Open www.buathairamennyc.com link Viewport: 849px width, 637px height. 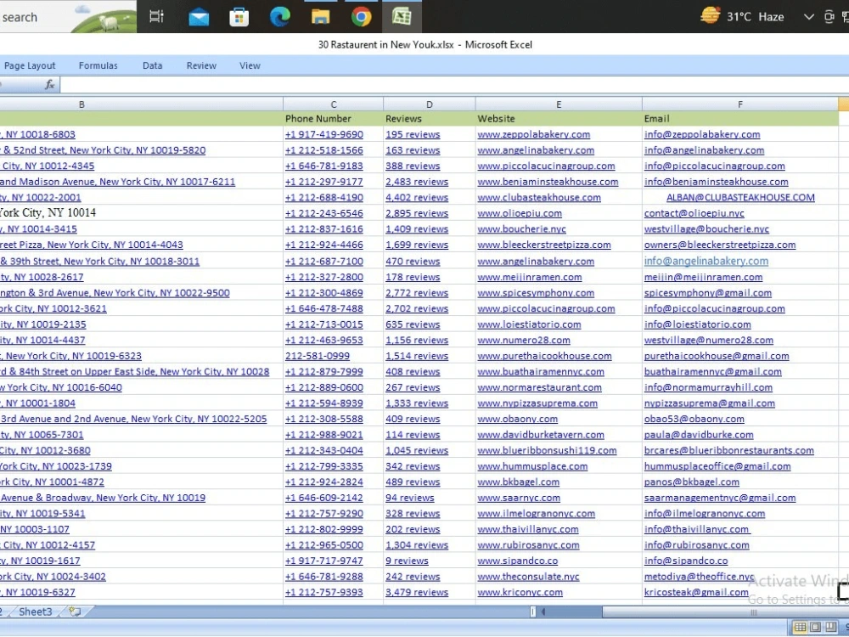point(540,372)
